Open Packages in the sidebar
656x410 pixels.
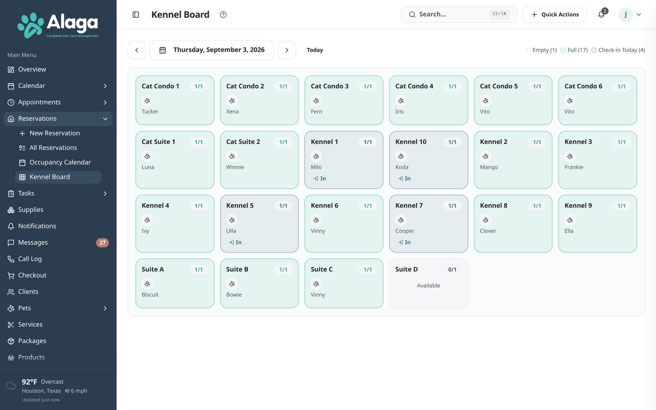tap(58, 341)
